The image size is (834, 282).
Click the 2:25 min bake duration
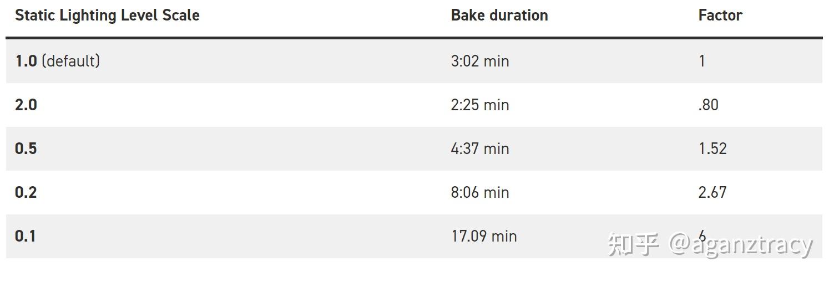[x=480, y=105]
